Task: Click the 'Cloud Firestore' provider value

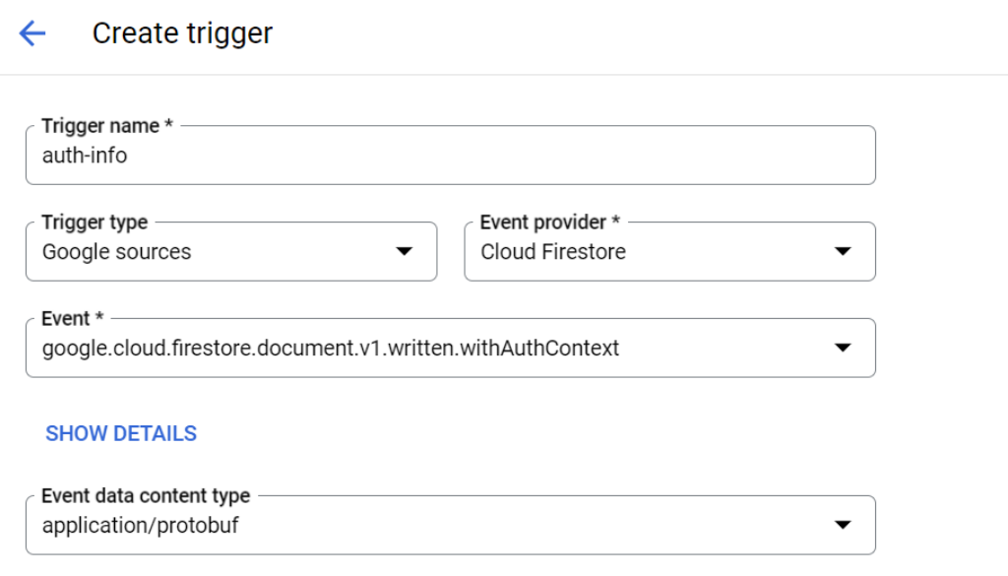Action: pyautogui.click(x=553, y=252)
